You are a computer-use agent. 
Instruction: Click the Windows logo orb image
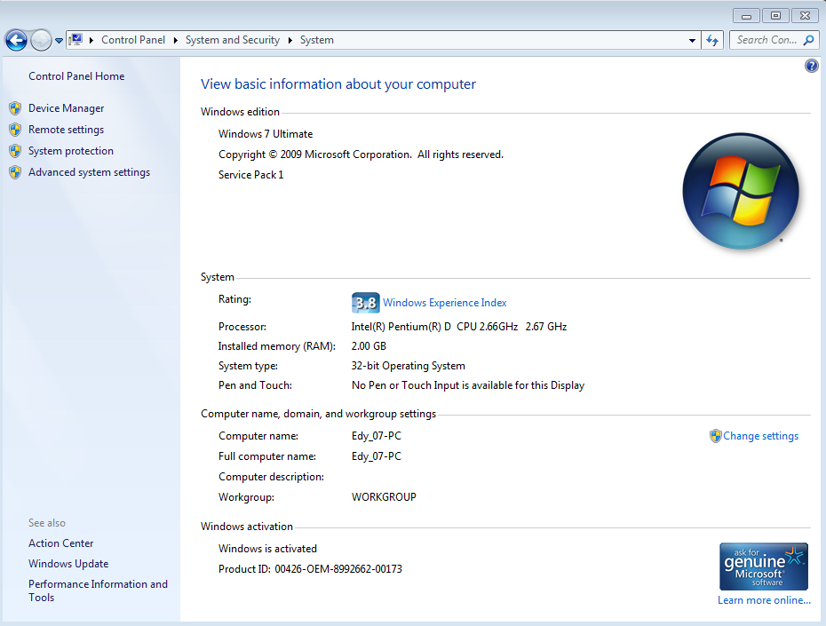tap(741, 191)
